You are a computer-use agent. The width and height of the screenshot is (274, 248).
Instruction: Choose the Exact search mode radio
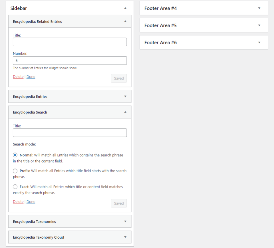click(x=15, y=187)
